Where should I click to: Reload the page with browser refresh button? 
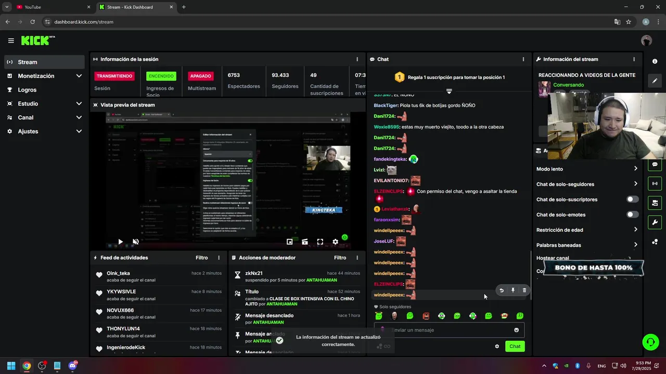[32, 22]
